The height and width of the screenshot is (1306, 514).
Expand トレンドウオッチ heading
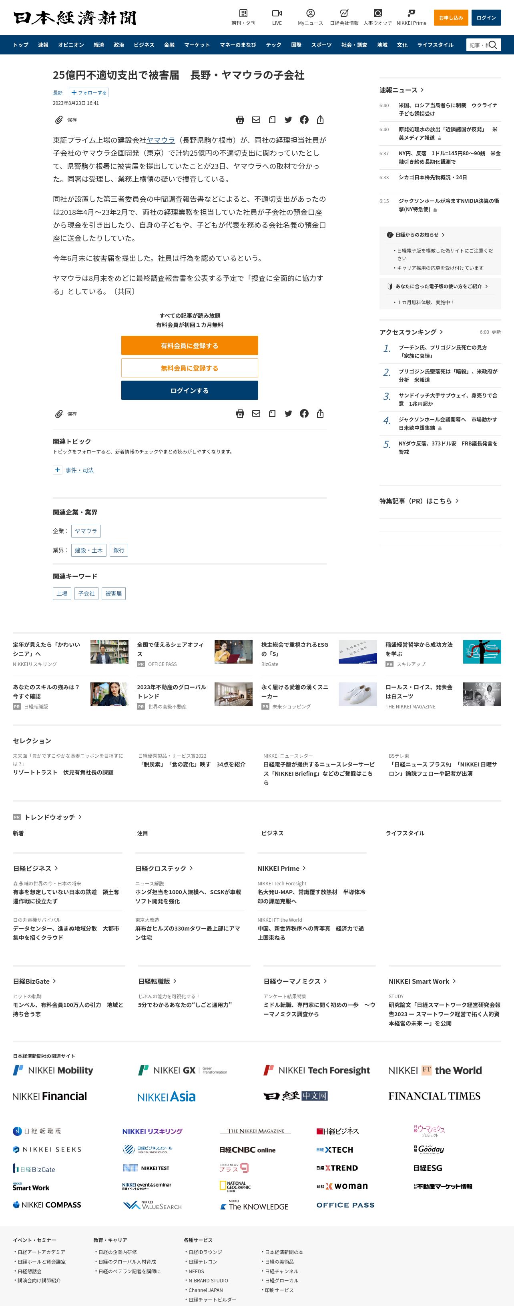[x=53, y=817]
